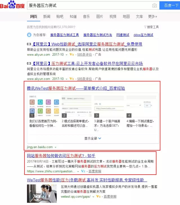180x205 pixels.
Task: Open the 音乐 tab
Action: tap(86, 17)
